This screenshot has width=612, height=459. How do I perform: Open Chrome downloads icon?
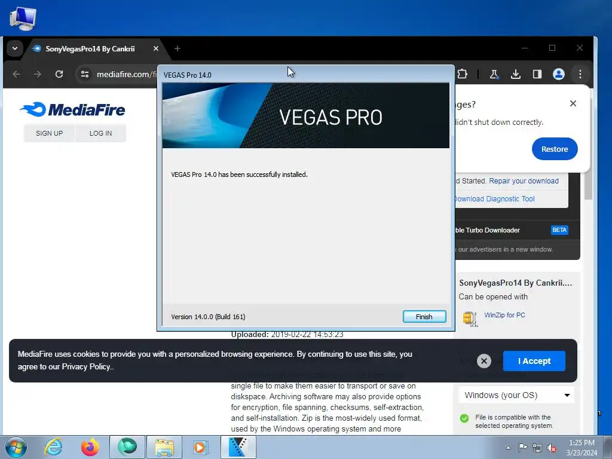(x=516, y=74)
